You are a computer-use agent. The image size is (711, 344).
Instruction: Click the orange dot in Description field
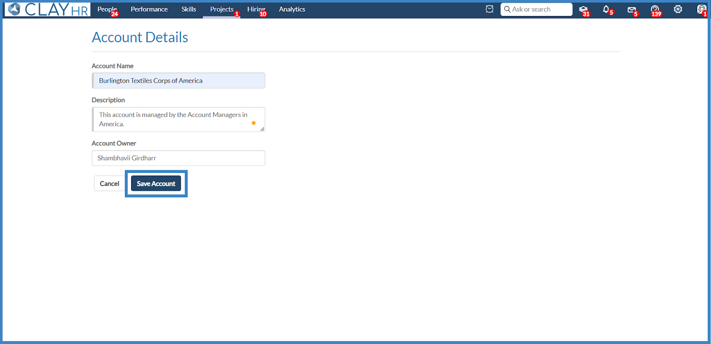pos(254,123)
